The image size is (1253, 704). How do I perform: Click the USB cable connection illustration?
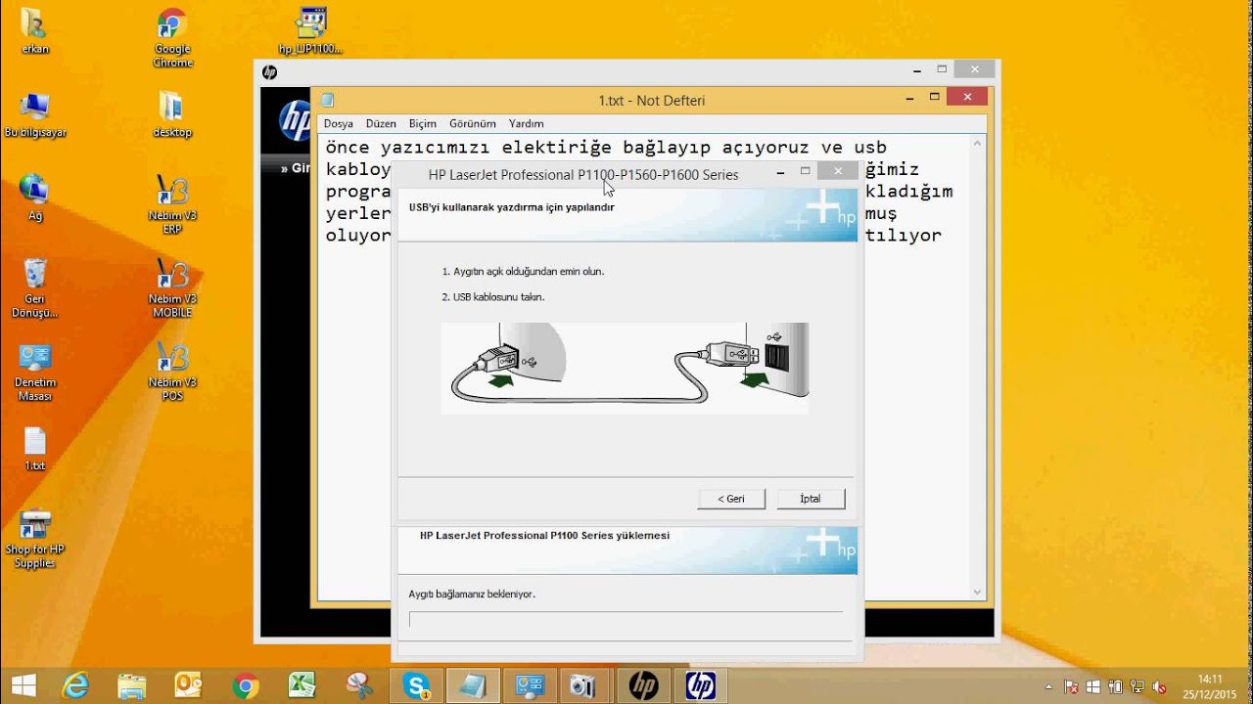tap(625, 368)
